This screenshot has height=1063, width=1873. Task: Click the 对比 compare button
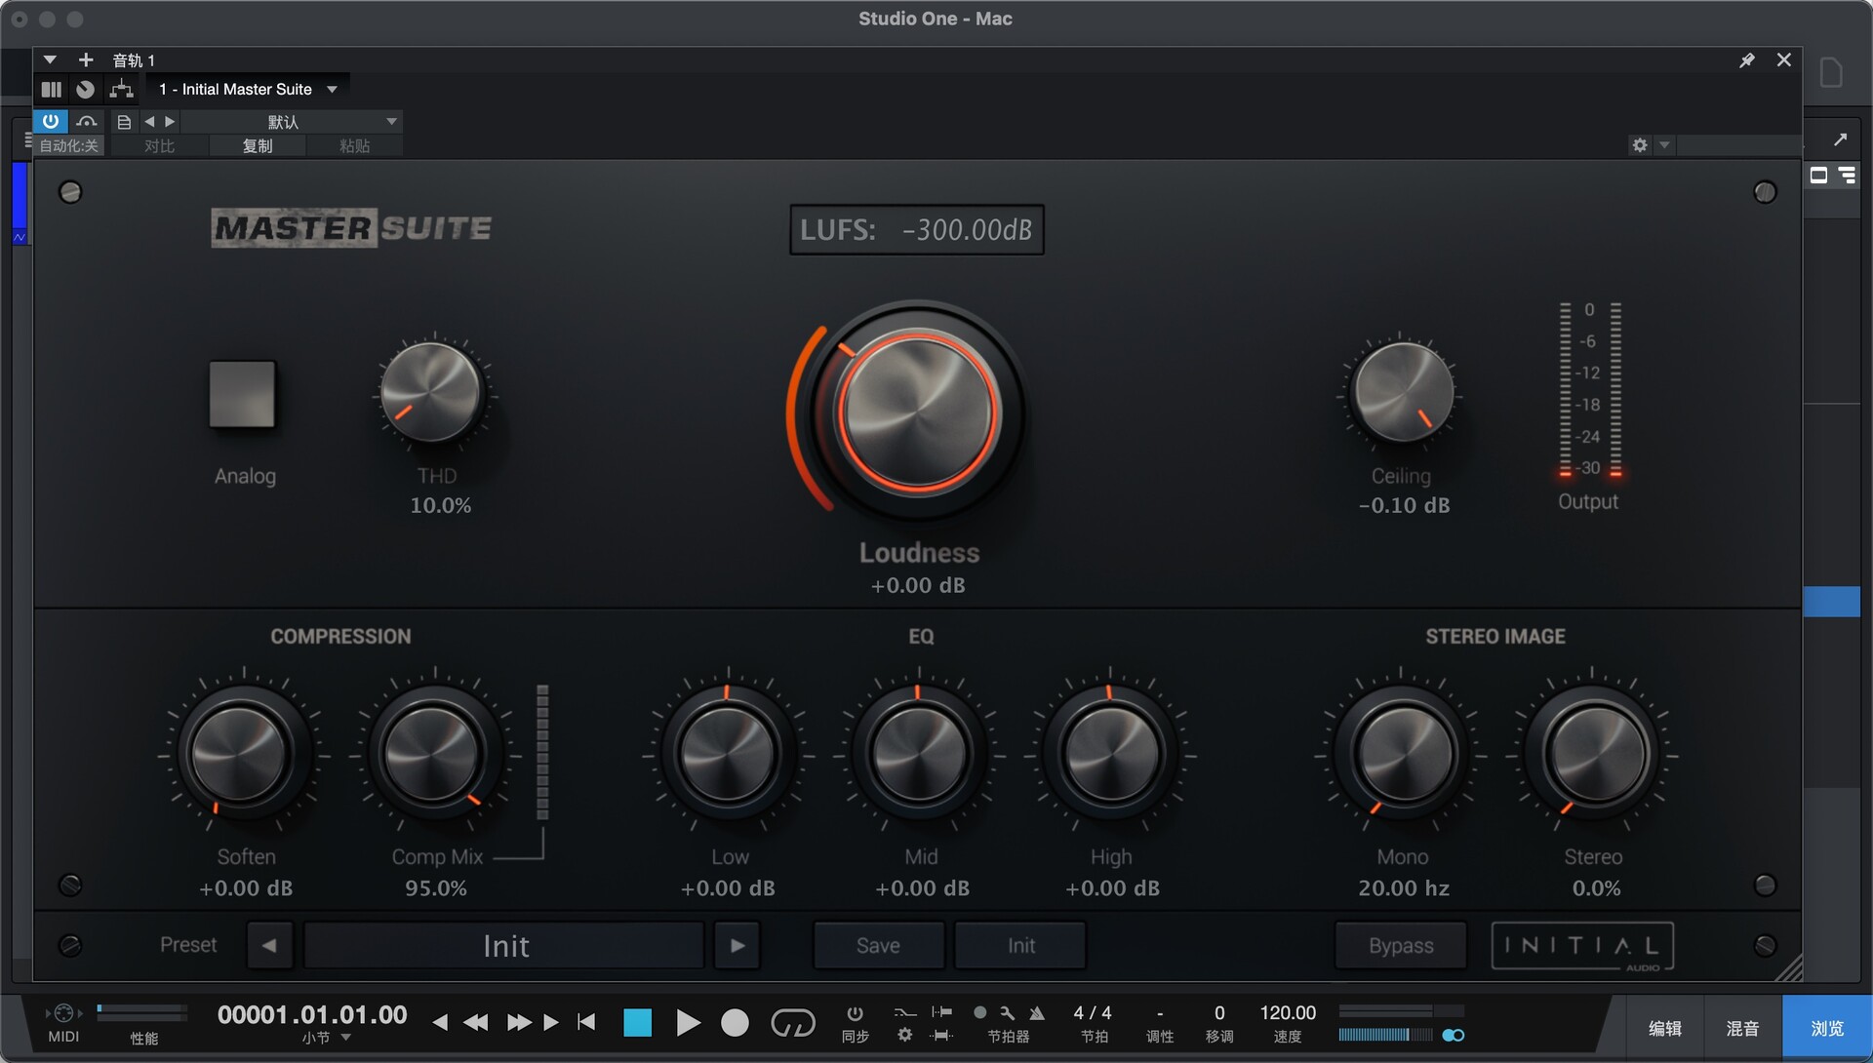point(159,146)
